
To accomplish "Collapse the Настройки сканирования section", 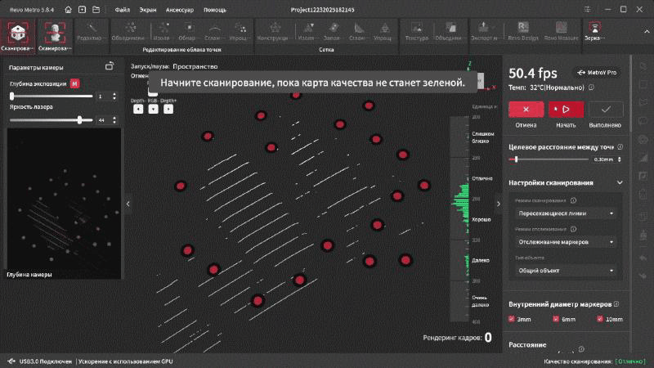I will 620,182.
